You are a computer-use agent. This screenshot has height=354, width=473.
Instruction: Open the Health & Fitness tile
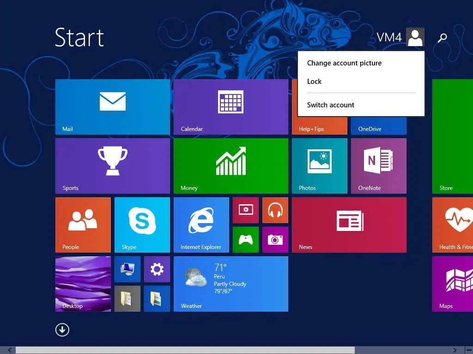click(x=453, y=224)
